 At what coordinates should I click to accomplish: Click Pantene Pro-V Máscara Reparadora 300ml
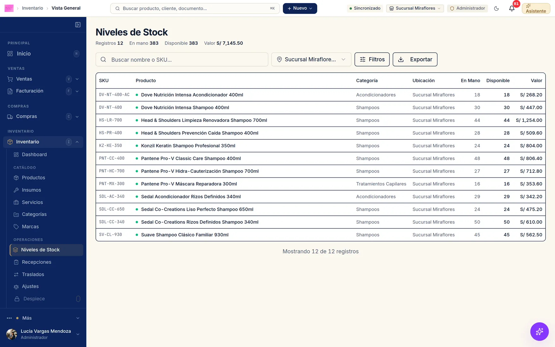coord(189,184)
